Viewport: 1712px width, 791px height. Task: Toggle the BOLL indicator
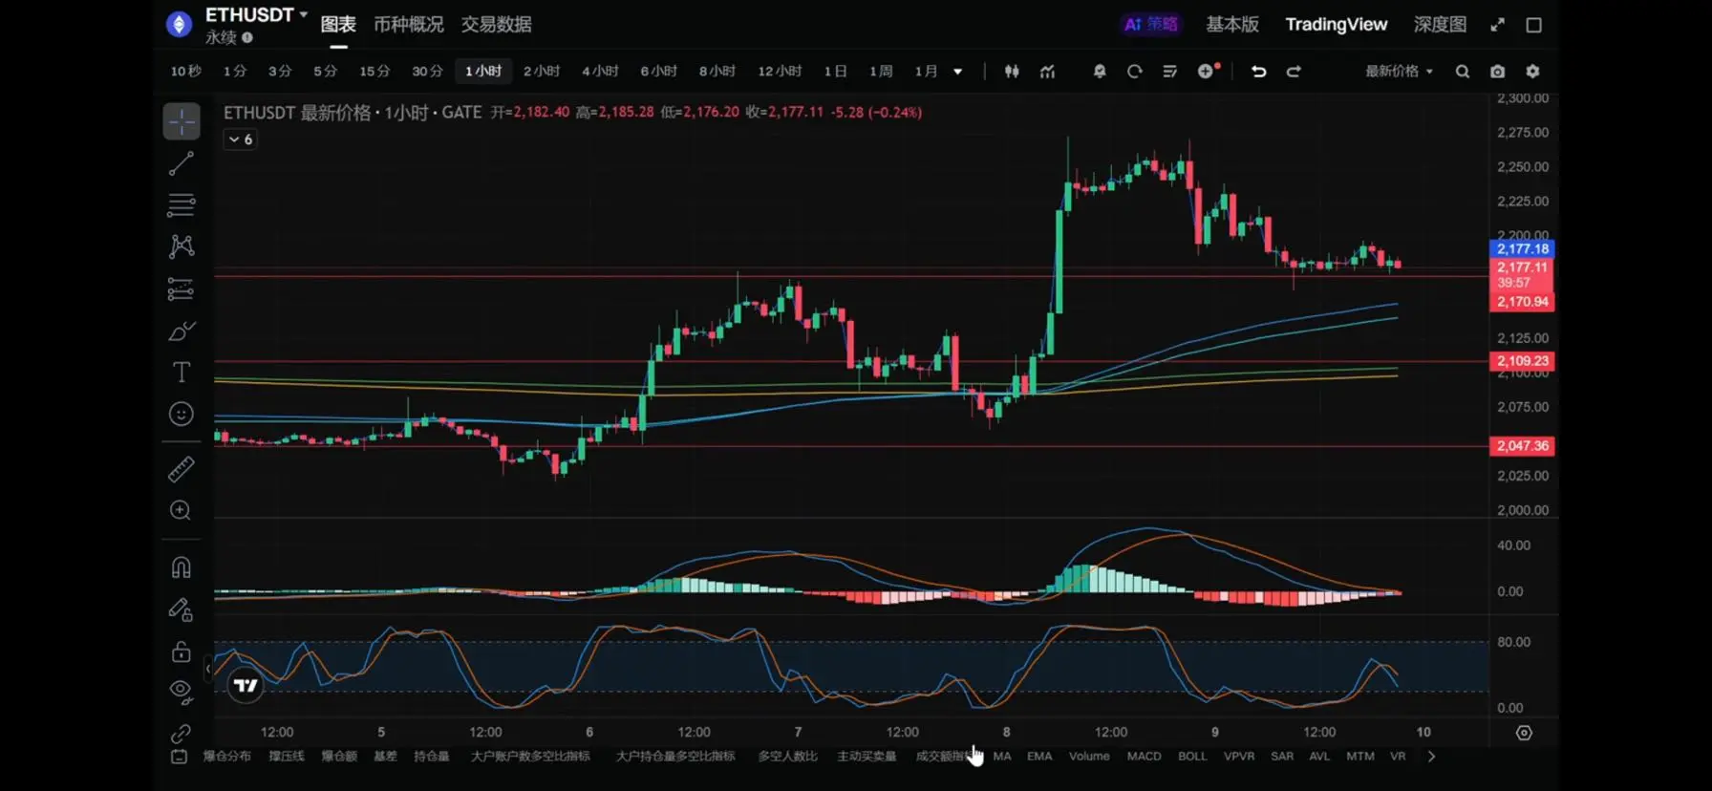[x=1192, y=757]
